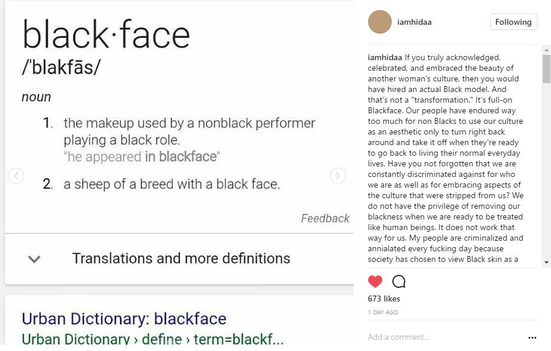
Task: Open comments with the speech bubble icon
Action: pyautogui.click(x=399, y=281)
